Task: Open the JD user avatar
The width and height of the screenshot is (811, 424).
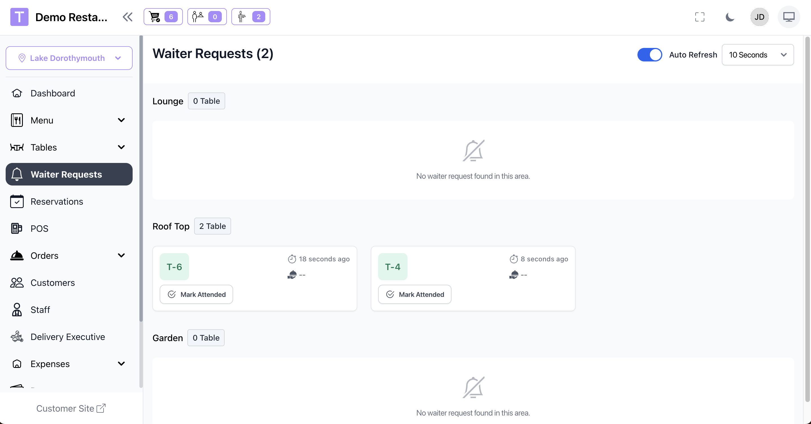Action: coord(759,17)
